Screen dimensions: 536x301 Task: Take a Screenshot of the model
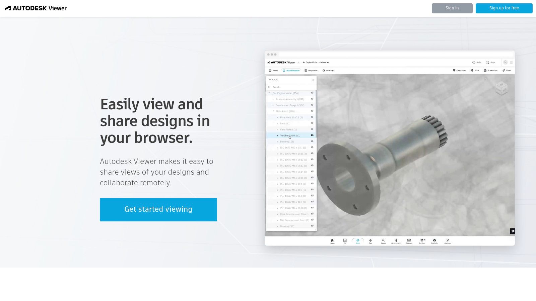pos(491,70)
